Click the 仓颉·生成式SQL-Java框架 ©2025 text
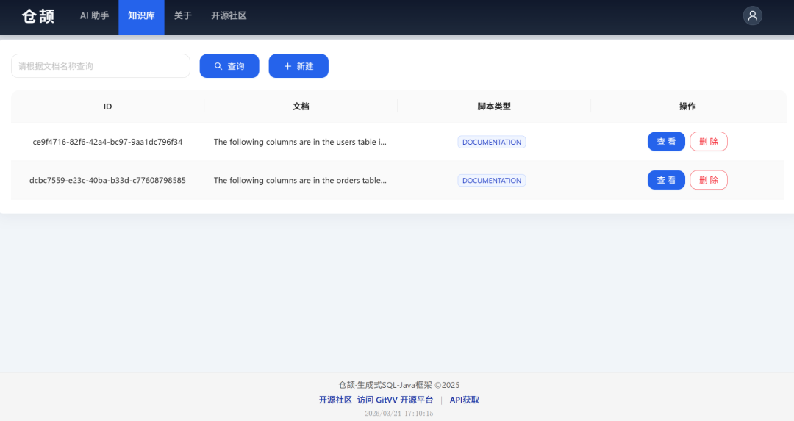This screenshot has width=794, height=421. coord(399,385)
